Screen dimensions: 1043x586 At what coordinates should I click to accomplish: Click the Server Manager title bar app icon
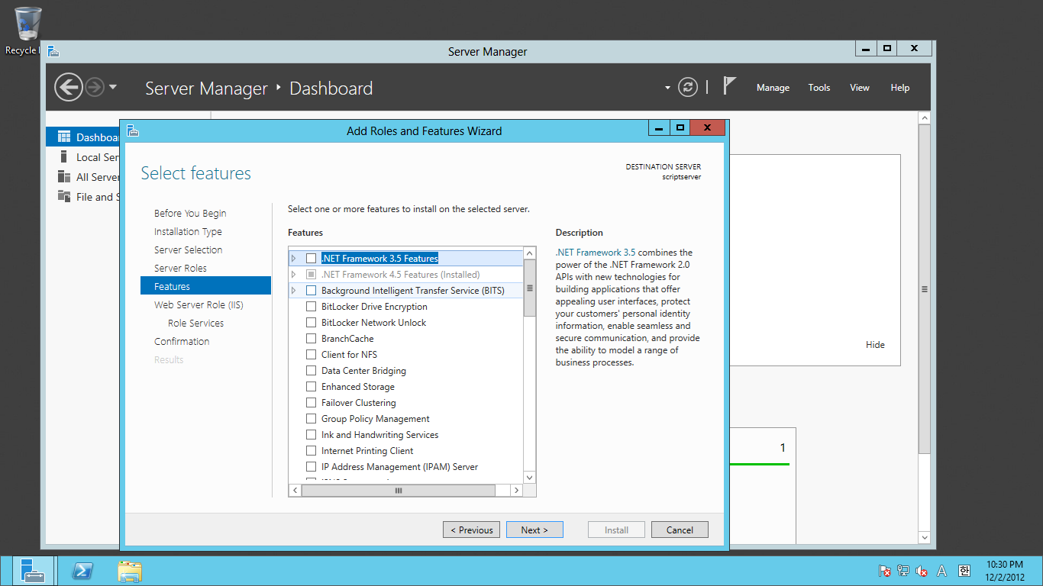[53, 51]
